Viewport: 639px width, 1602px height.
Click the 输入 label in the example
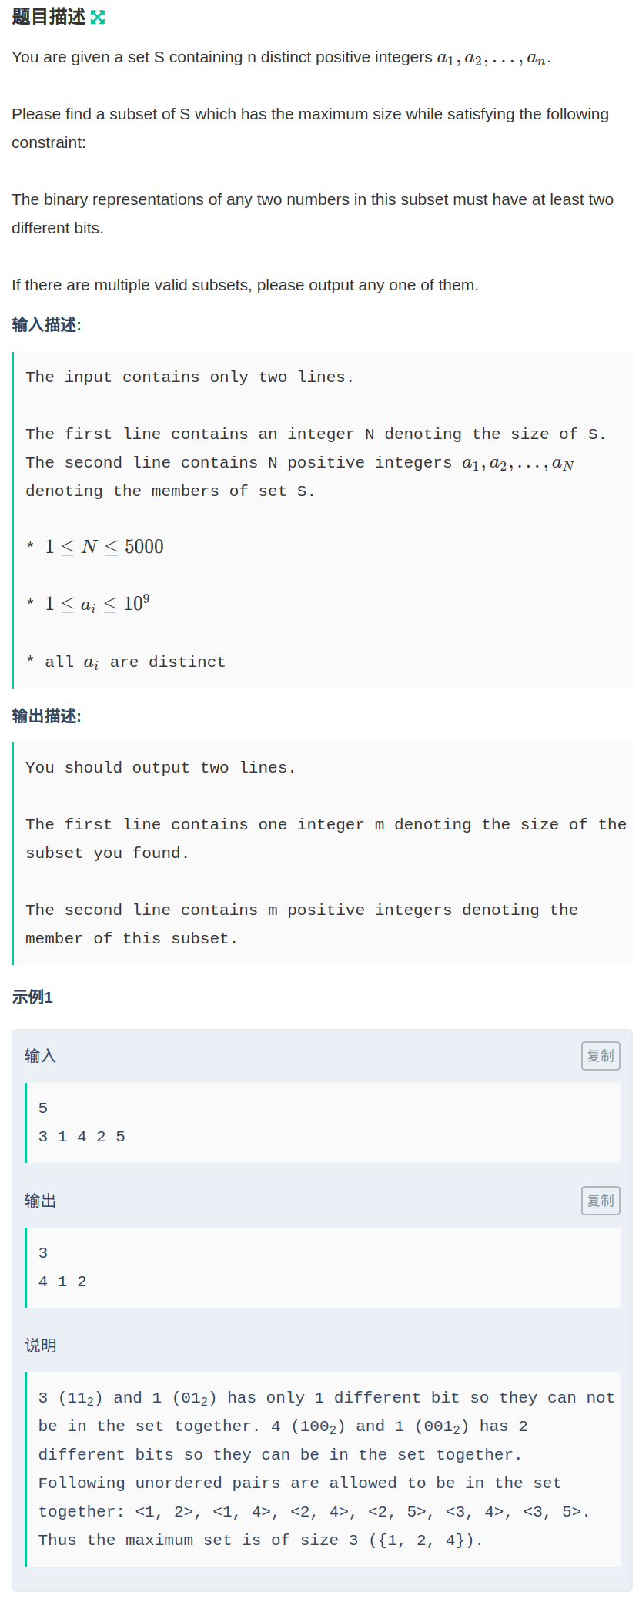(40, 1056)
